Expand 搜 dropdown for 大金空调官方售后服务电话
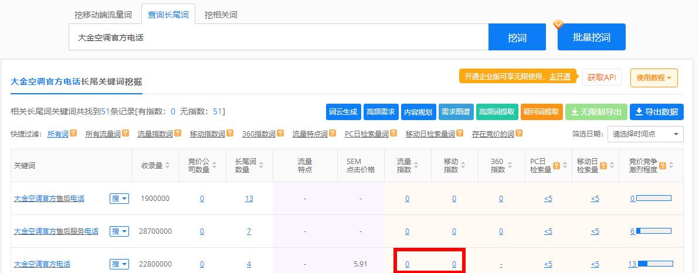This screenshot has width=699, height=273. pos(119,231)
